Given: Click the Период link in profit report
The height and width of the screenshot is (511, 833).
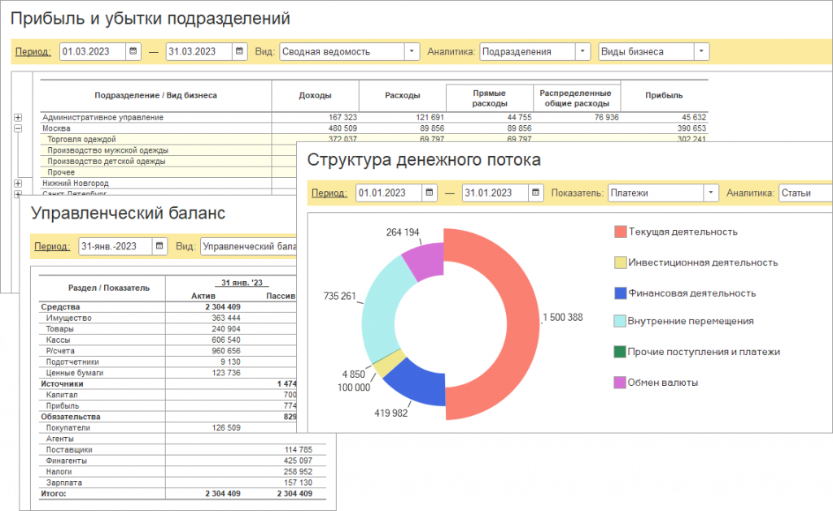Looking at the screenshot, I should tap(33, 51).
